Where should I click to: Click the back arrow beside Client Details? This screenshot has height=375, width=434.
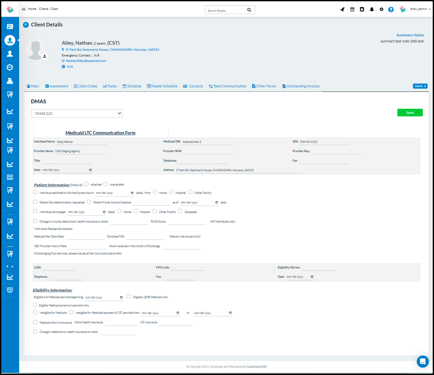[26, 25]
